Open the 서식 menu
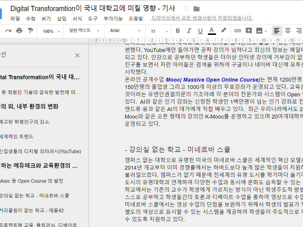 77,19
